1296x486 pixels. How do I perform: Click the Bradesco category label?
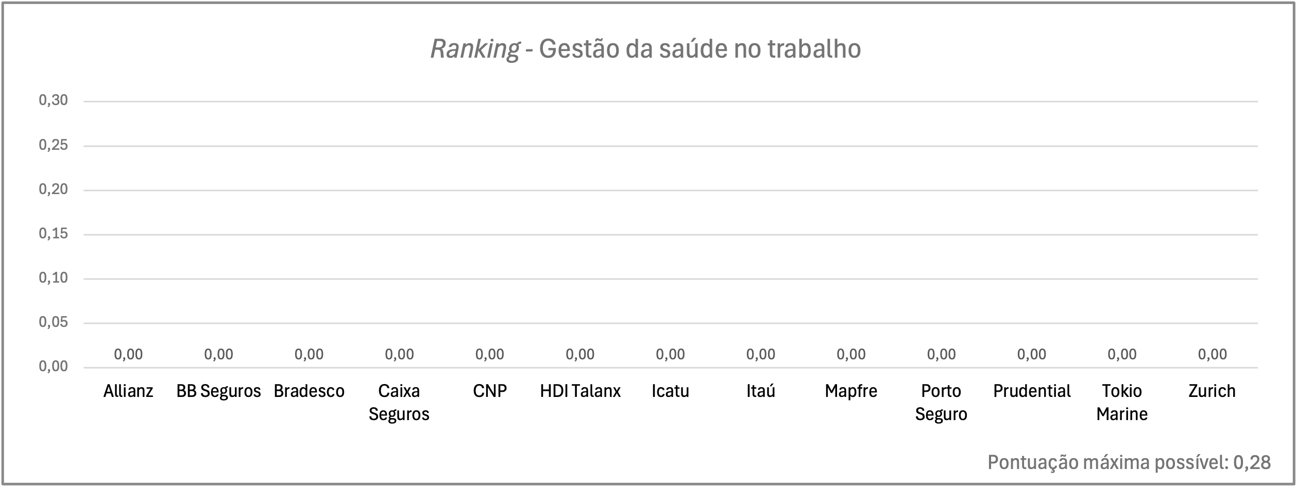(x=309, y=391)
